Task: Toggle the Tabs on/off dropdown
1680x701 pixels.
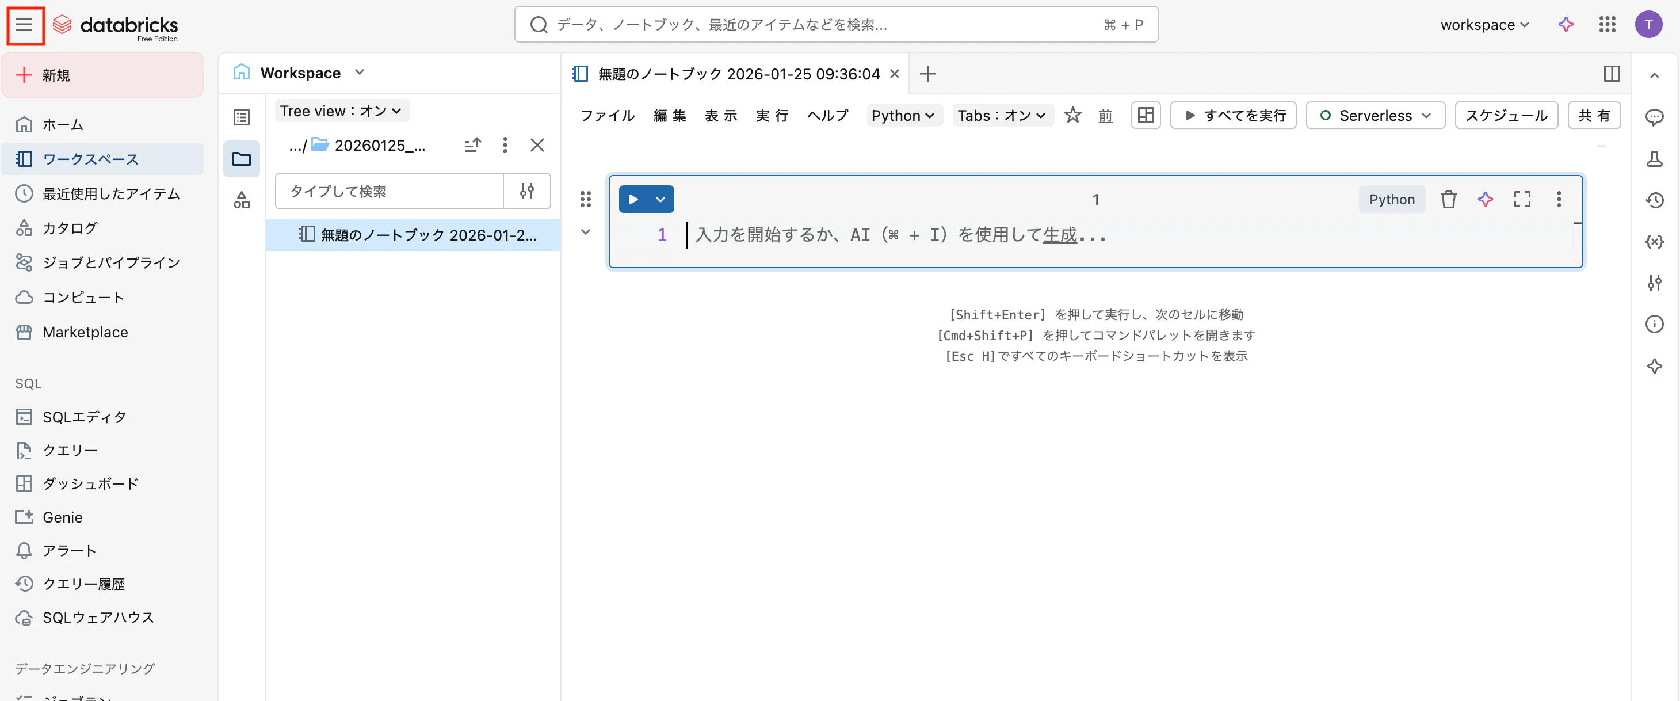Action: click(1002, 116)
